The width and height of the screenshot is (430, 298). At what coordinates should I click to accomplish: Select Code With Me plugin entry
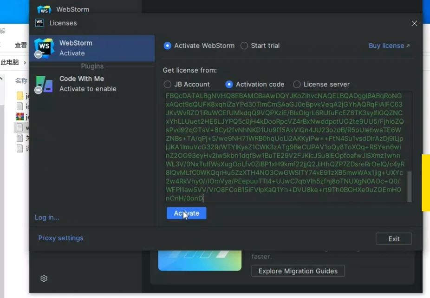coord(92,84)
